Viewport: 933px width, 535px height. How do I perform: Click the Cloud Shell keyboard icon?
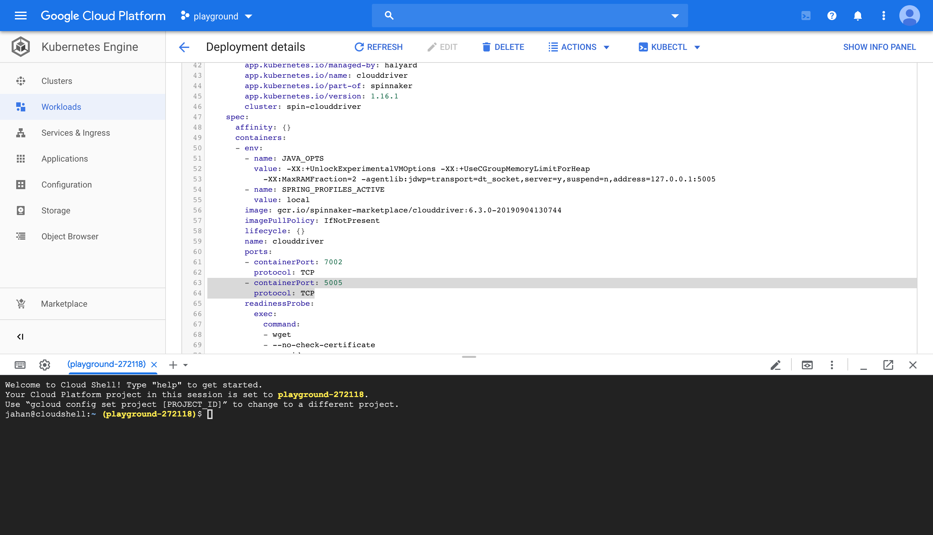tap(20, 365)
